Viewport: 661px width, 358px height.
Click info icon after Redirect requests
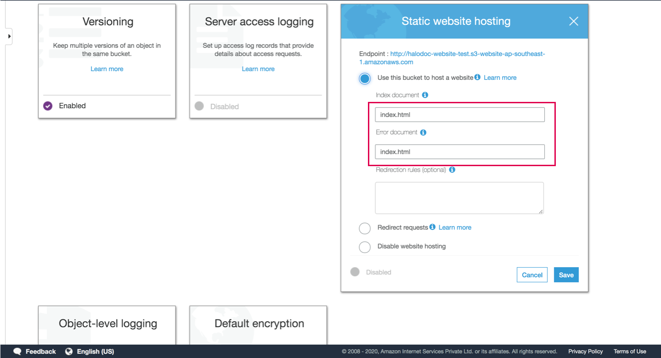coord(432,227)
